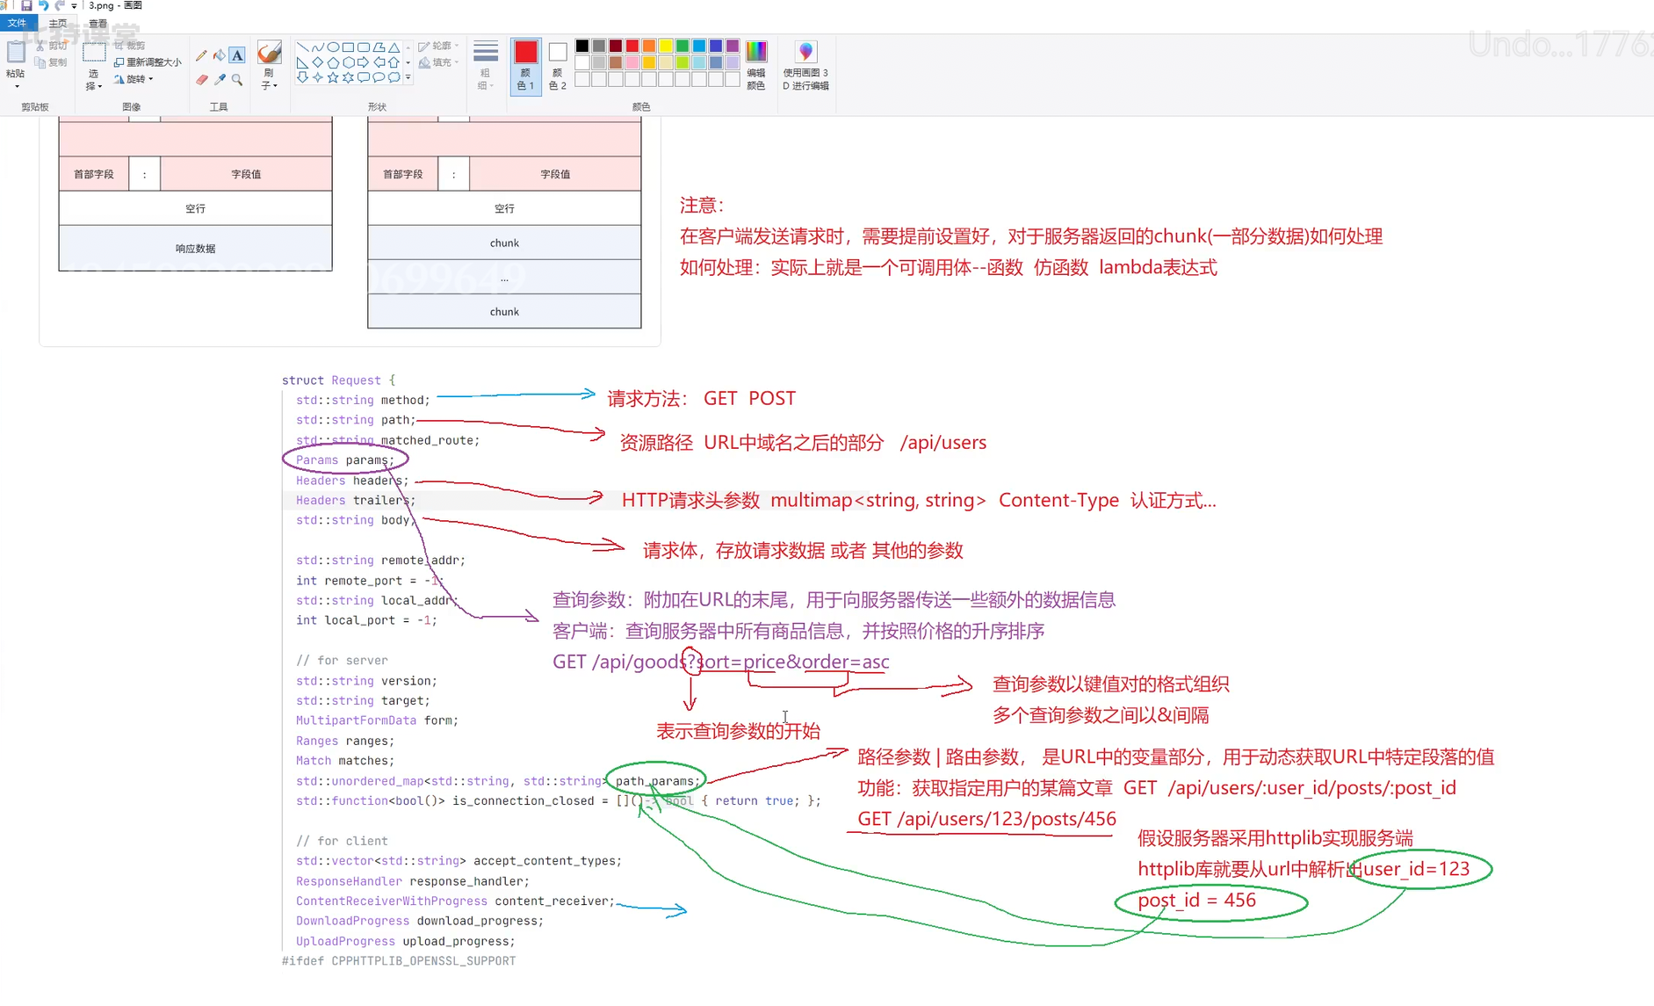
Task: Click the Save icon in quick access toolbar
Action: coord(26,5)
